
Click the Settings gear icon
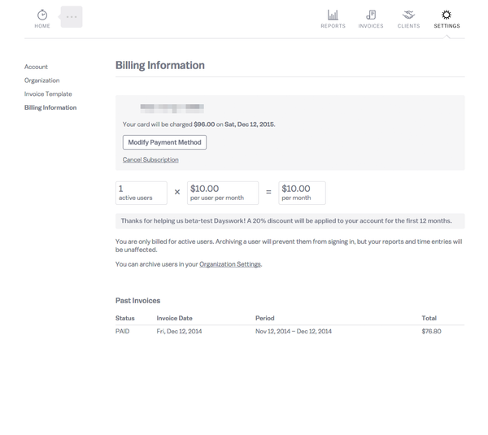[447, 15]
